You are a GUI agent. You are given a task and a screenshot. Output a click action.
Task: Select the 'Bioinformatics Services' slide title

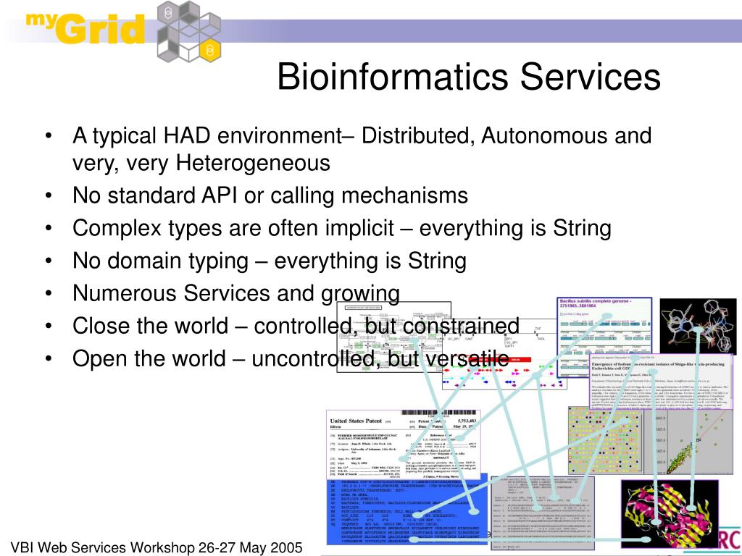(x=469, y=77)
